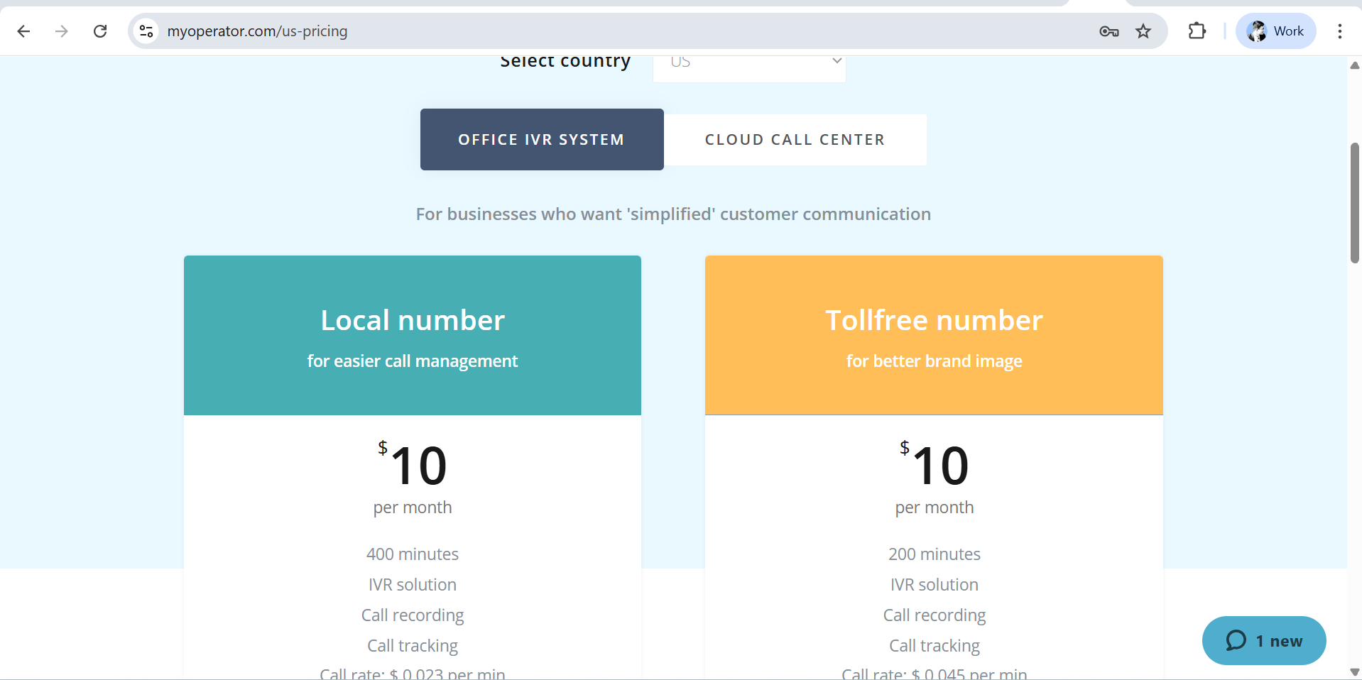Switch to the Cloud Call Center tab
This screenshot has width=1362, height=680.
(x=795, y=140)
